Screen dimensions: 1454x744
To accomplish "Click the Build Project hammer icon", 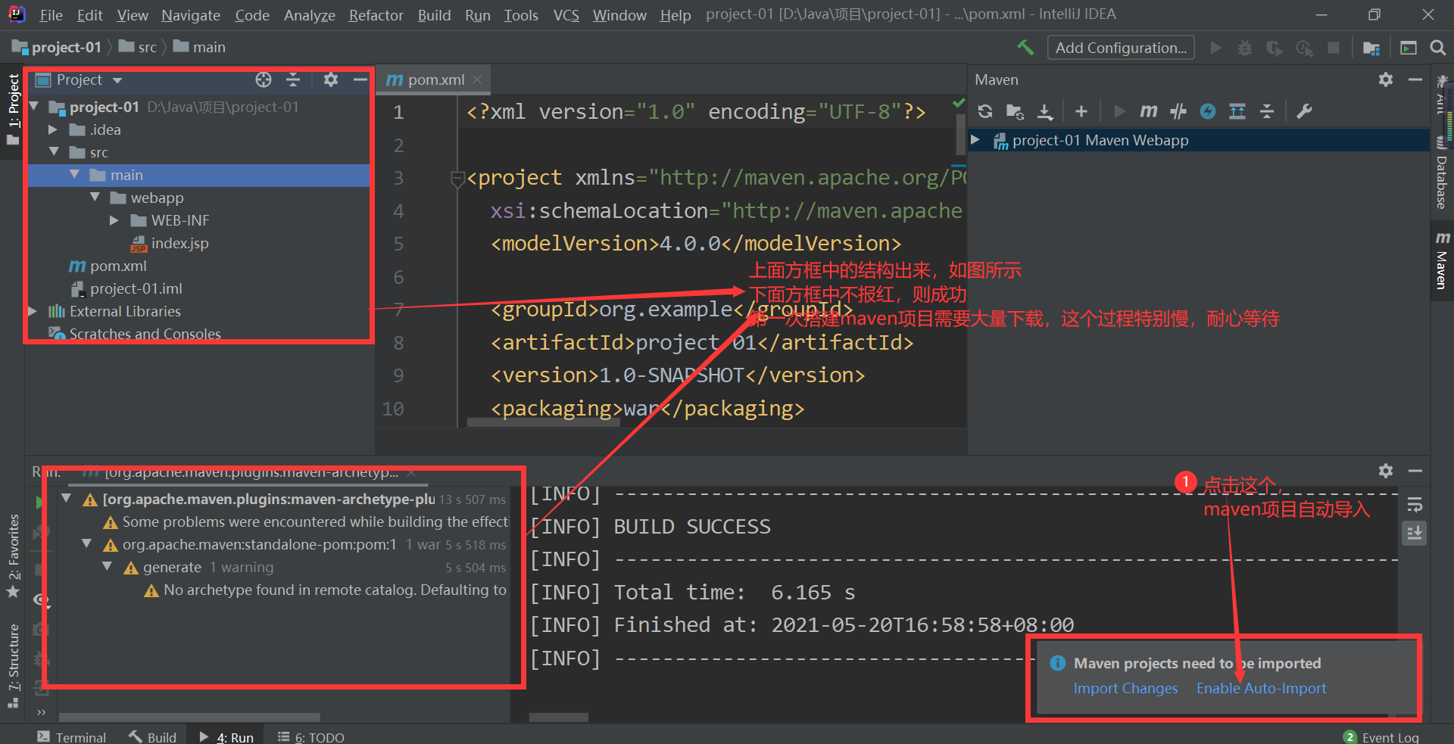I will click(x=1025, y=48).
